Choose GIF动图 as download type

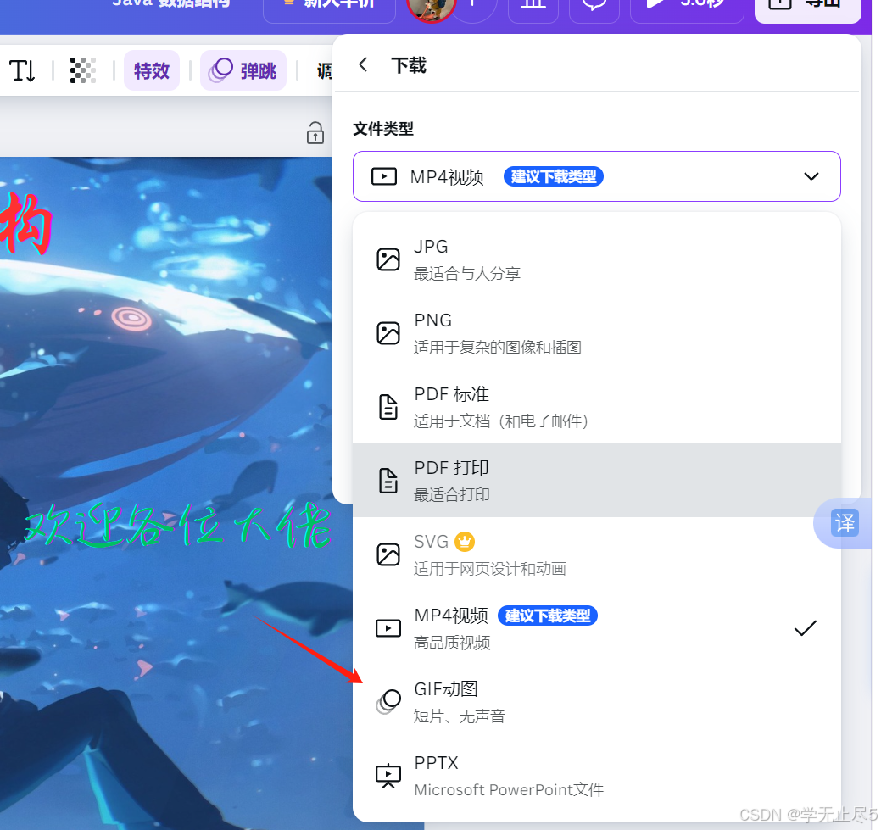coord(597,702)
